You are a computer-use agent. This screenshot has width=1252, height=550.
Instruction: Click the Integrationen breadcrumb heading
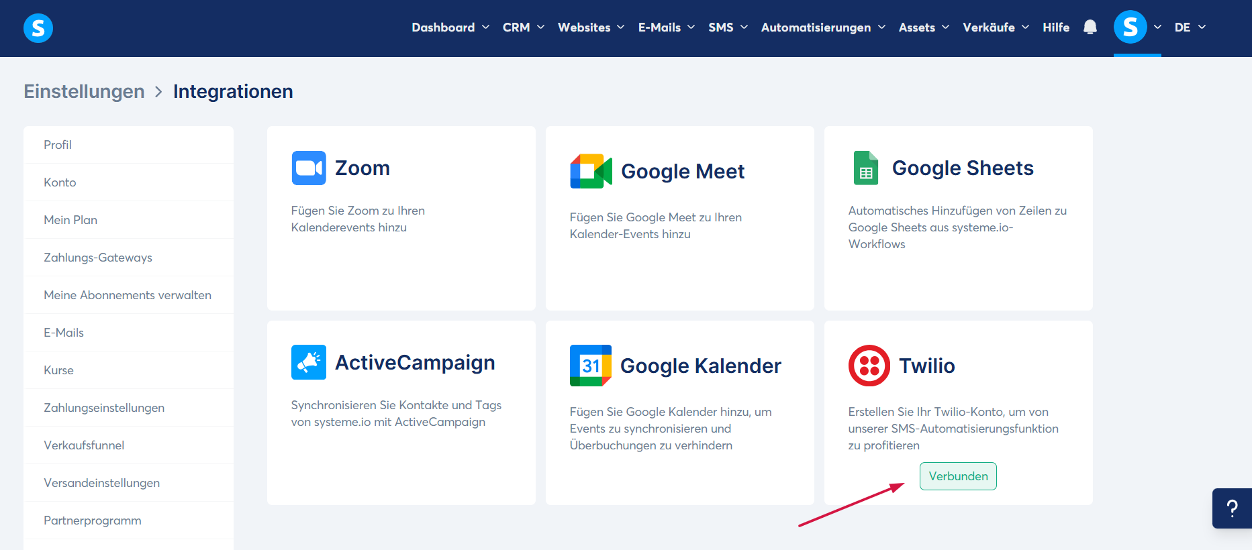(233, 91)
